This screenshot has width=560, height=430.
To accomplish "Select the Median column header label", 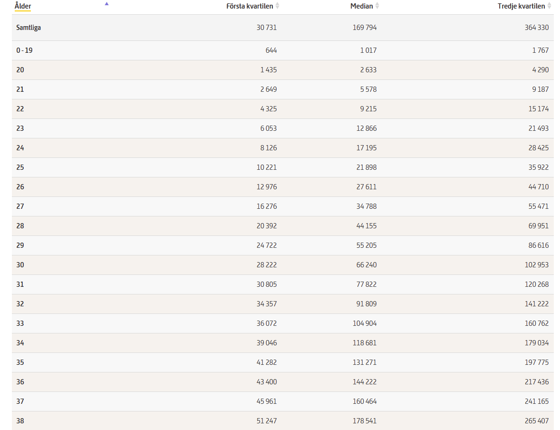I will pos(361,6).
